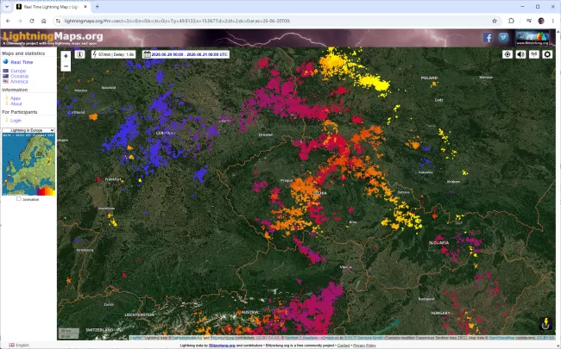Viewport: 561px width, 349px height.
Task: Open Chrome three-dot menu
Action: click(x=552, y=21)
